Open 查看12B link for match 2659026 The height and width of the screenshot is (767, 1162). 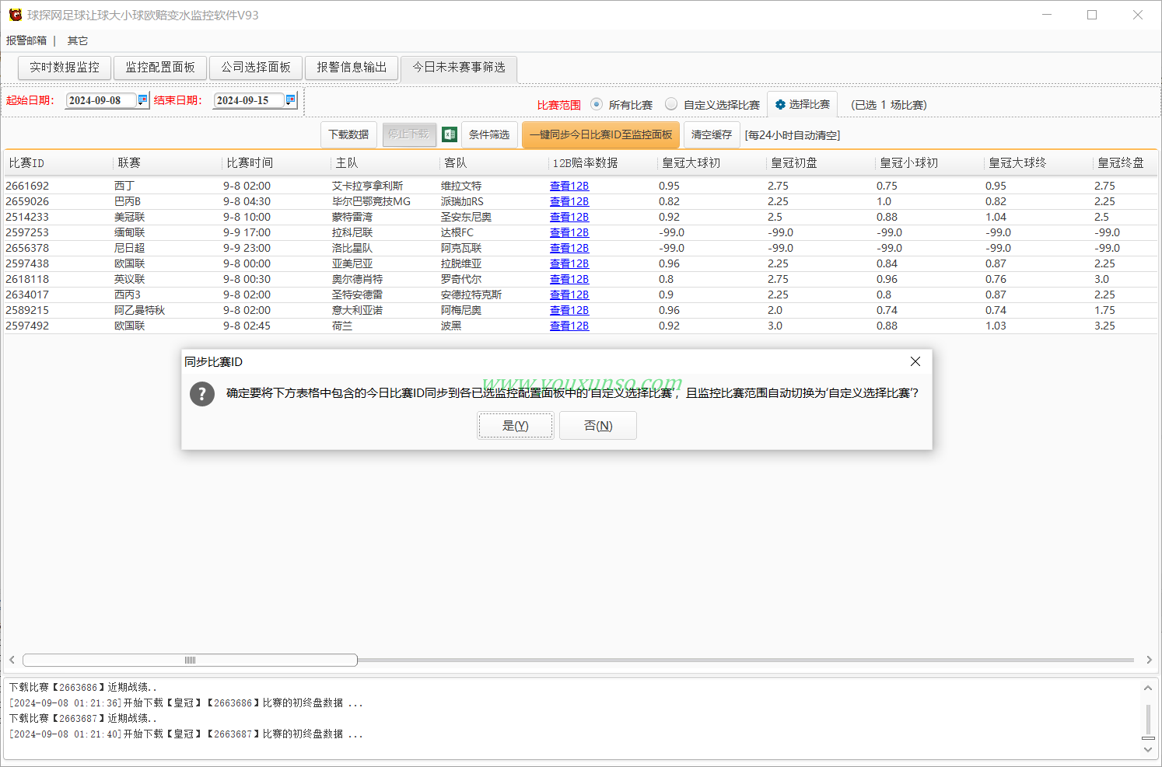(x=569, y=201)
